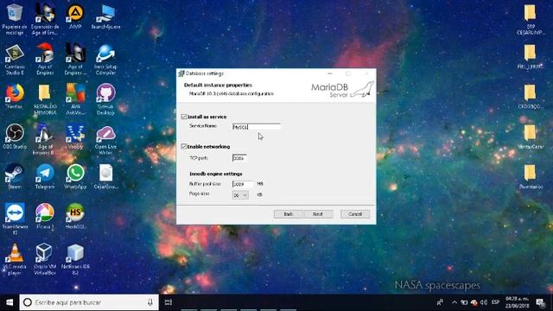Open the Windows Start menu
The image size is (553, 311).
tap(10, 302)
